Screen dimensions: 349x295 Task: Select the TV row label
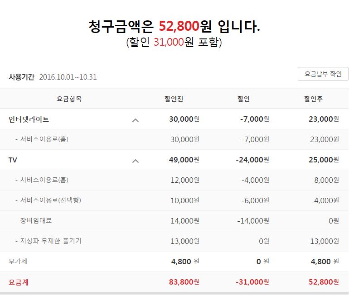pos(13,160)
